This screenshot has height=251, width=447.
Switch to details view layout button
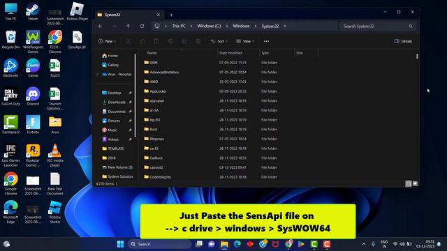(409, 184)
